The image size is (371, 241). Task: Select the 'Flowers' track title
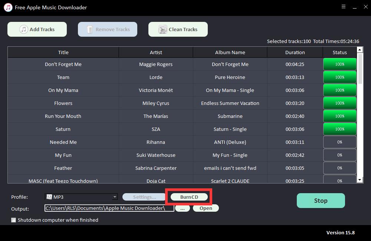63,103
